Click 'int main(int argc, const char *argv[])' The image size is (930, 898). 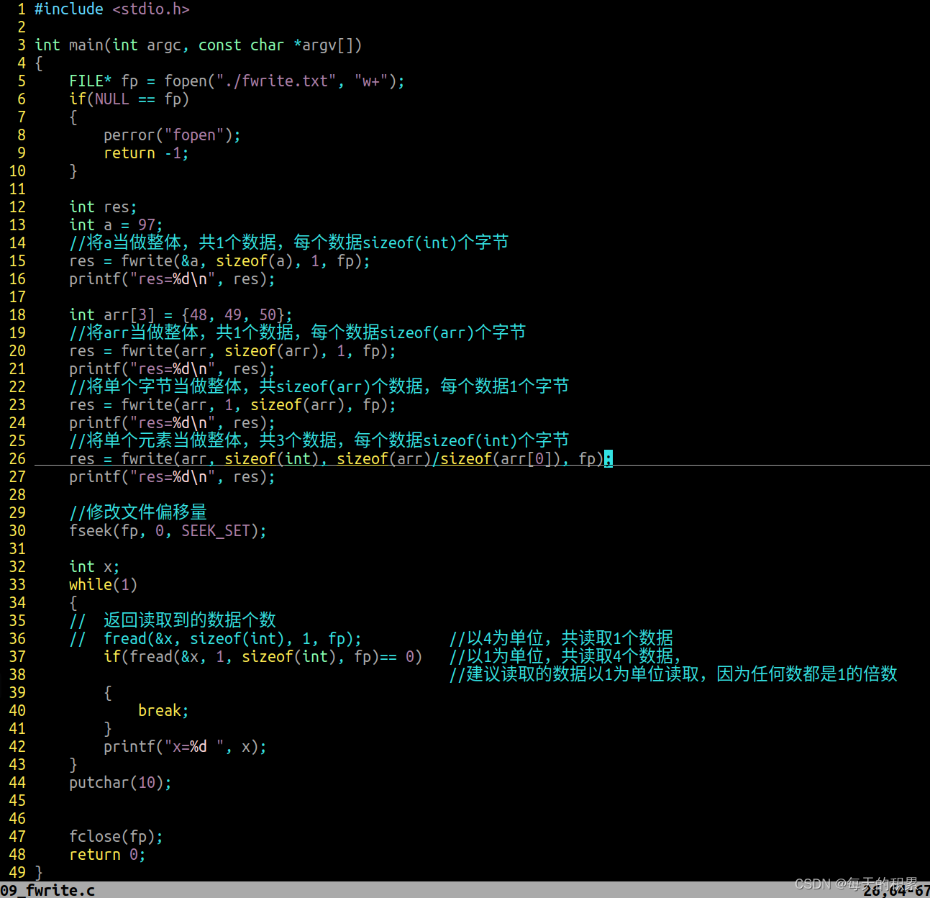199,45
